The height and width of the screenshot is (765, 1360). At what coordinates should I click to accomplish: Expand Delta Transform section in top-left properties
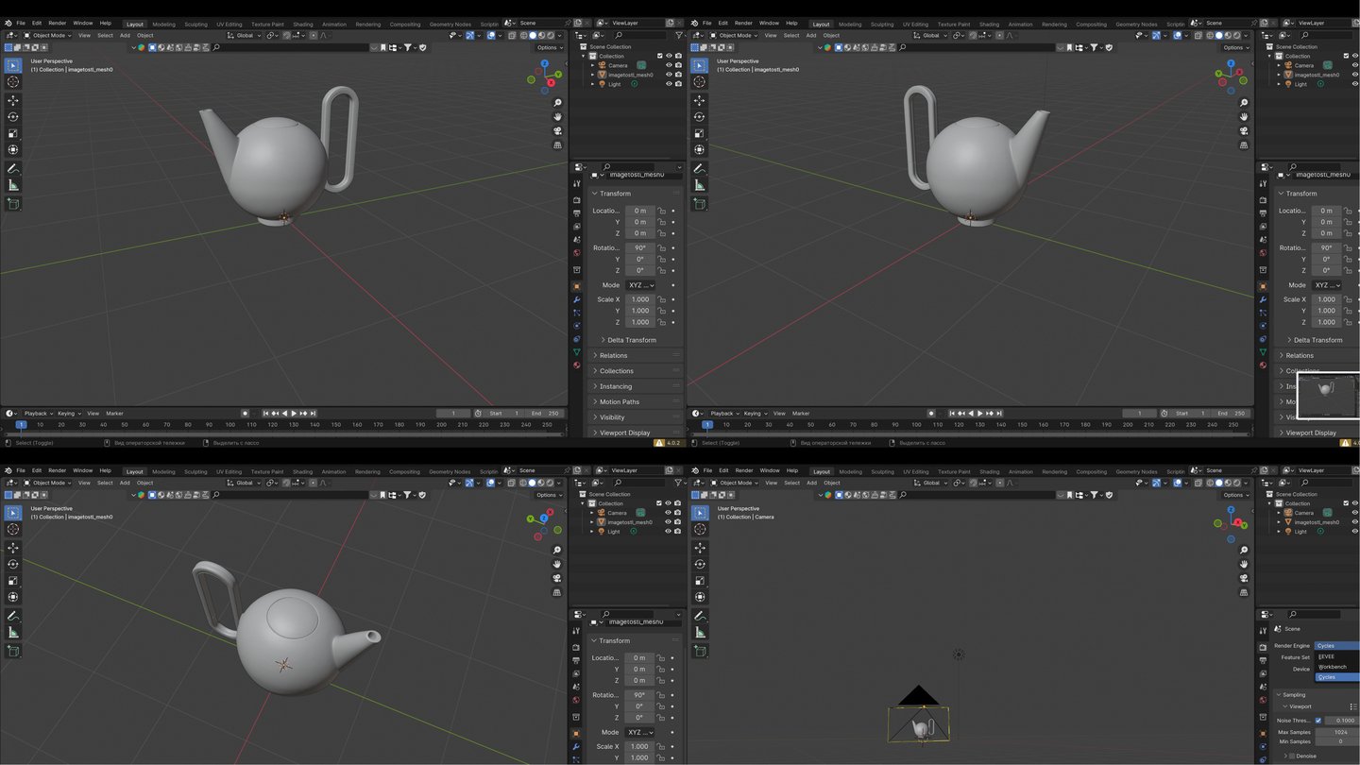(632, 340)
